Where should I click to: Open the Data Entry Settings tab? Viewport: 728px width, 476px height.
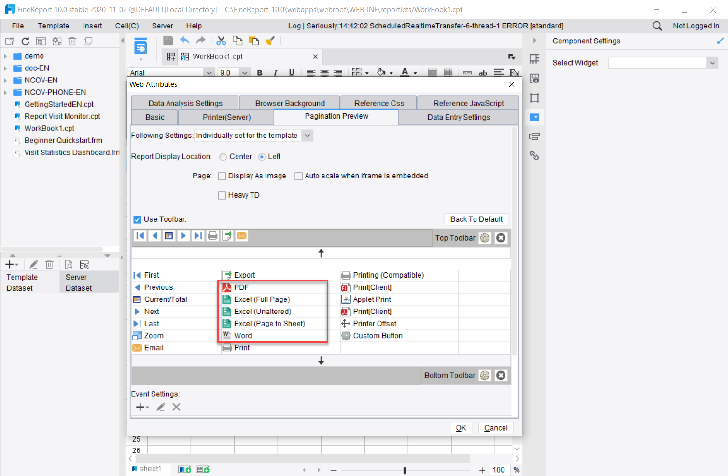tap(459, 117)
